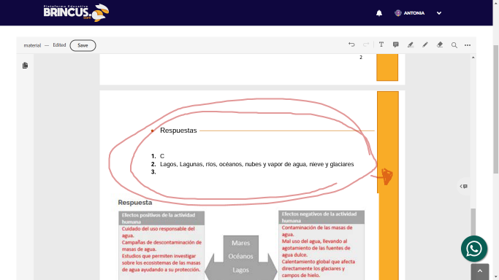Click Calentamiento global text

coord(319,268)
